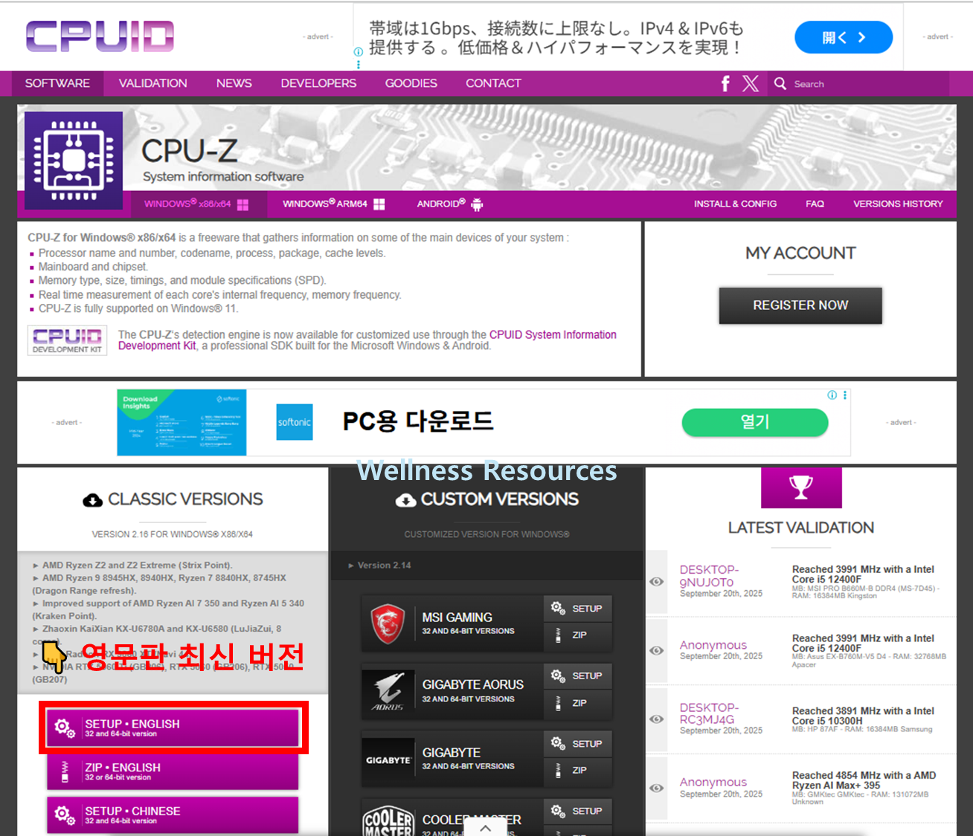Download SETUP • ENGLISH 32 and 64-bit
The height and width of the screenshot is (836, 973).
[173, 728]
